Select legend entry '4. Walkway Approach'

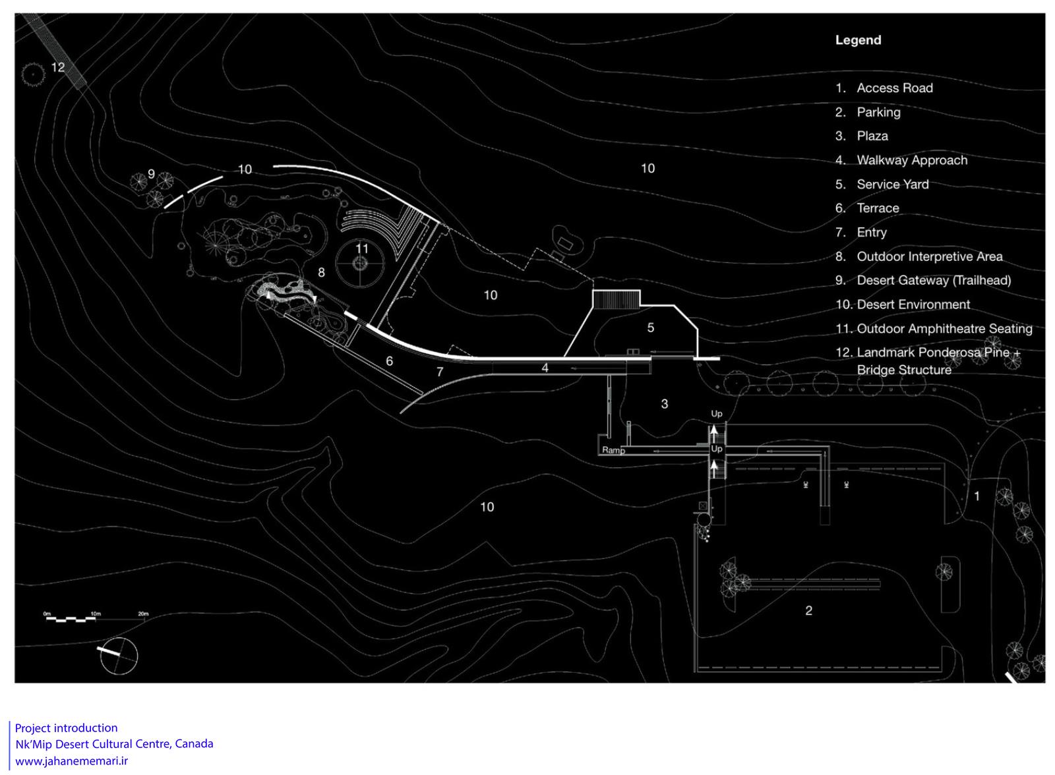[901, 160]
